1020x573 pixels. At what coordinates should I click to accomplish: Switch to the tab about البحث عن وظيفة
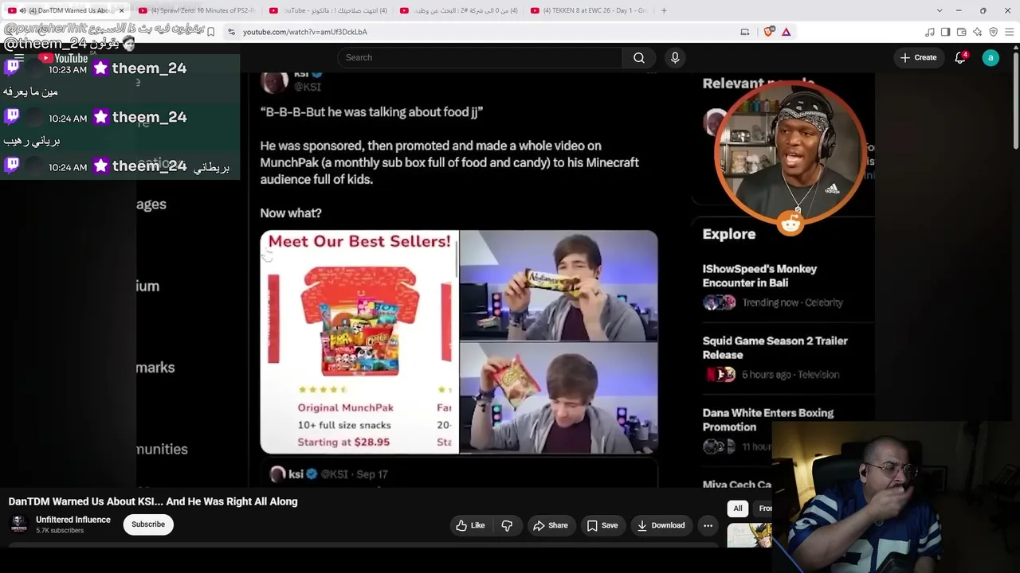click(x=458, y=10)
